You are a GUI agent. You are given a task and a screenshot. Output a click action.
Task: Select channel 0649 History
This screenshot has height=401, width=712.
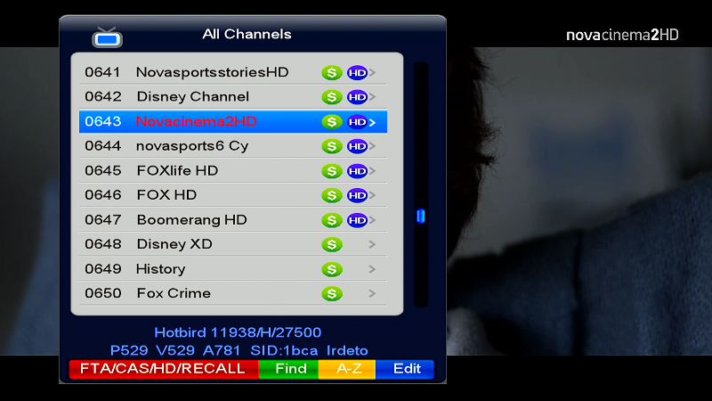click(233, 269)
